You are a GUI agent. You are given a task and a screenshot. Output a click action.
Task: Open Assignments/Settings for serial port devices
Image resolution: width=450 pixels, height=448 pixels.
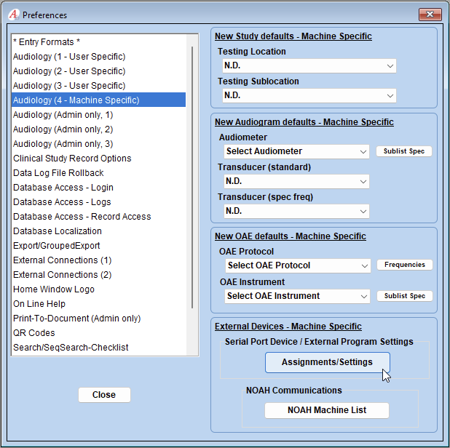(327, 362)
